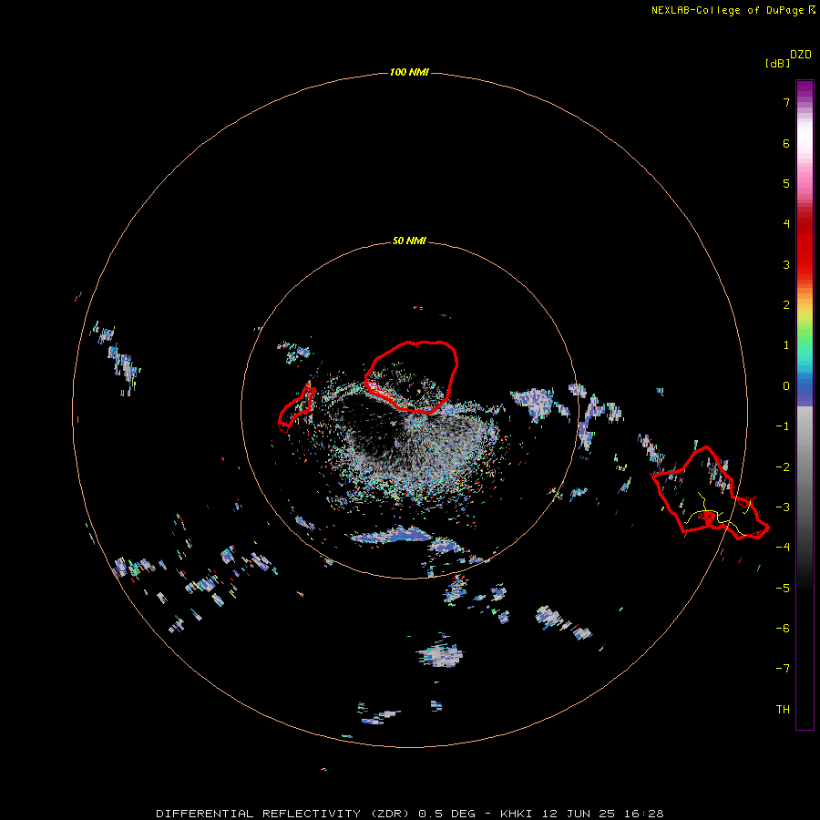Click the -1 dB scale value
The image size is (820, 820).
click(x=783, y=426)
